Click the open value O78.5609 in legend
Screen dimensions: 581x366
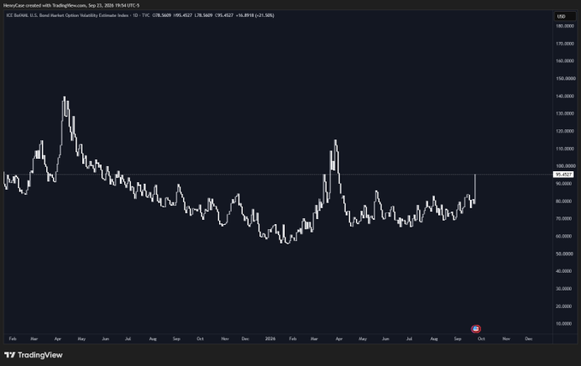(x=162, y=15)
